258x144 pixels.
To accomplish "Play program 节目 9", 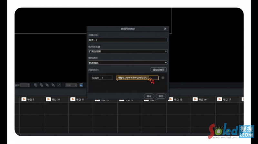I will tap(24, 100).
